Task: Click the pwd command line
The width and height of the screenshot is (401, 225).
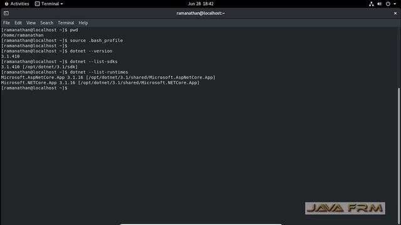Action: pos(39,30)
